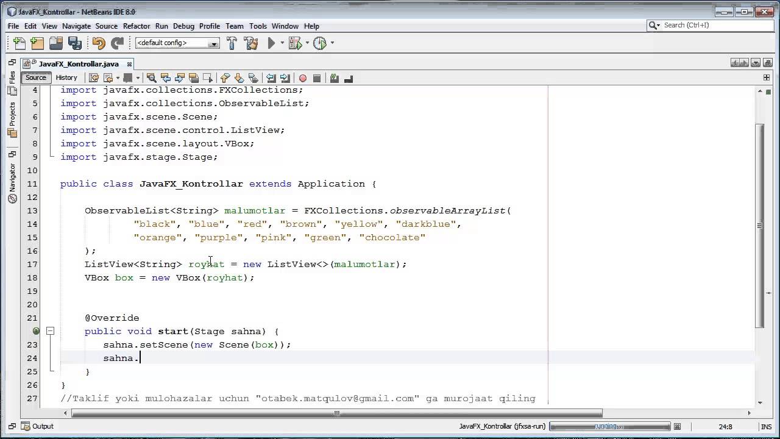The height and width of the screenshot is (439, 780).
Task: Switch to History view
Action: pos(66,77)
